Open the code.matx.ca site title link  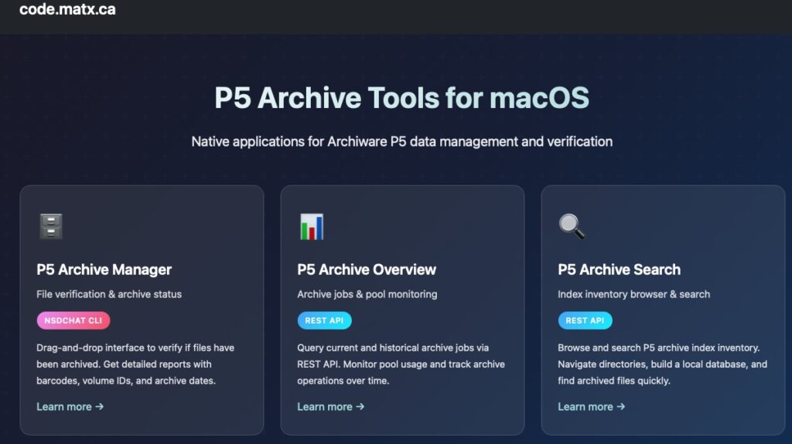click(67, 10)
